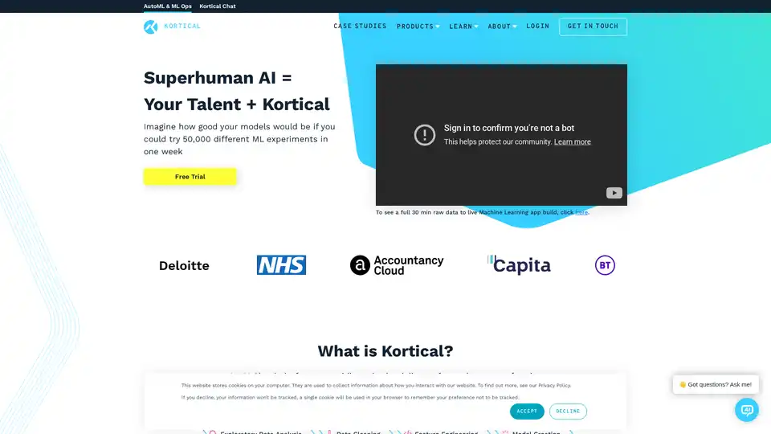Click Get In Touch button
The height and width of the screenshot is (434, 771).
593,27
